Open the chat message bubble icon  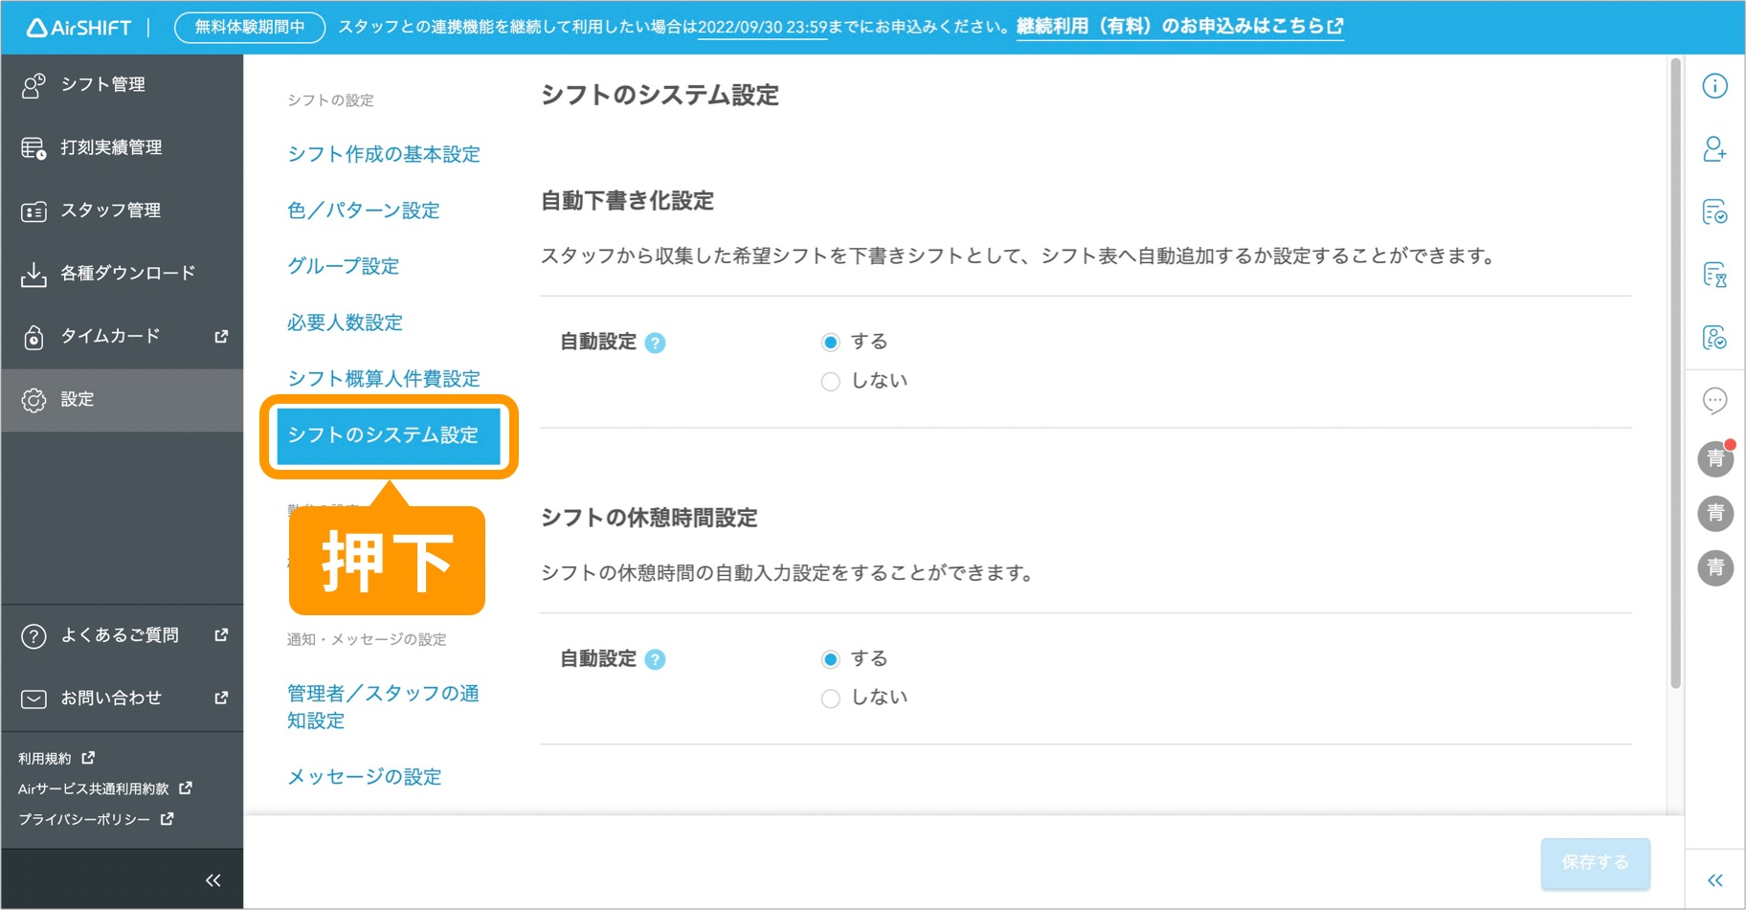tap(1715, 401)
